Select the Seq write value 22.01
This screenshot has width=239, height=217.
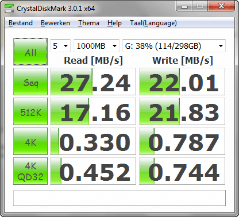coord(182,82)
